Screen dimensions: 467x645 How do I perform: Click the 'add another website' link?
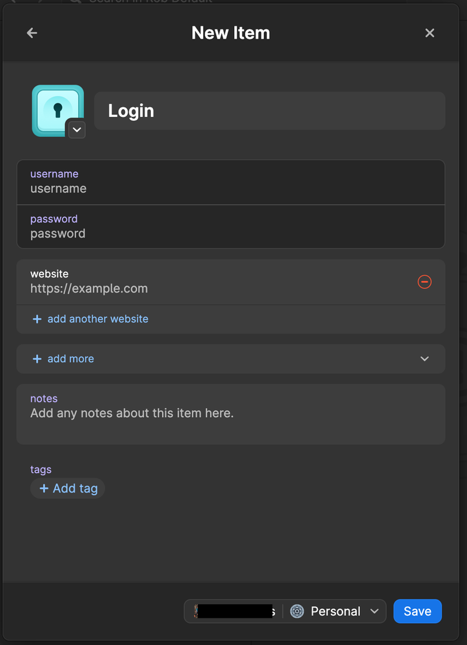(97, 319)
